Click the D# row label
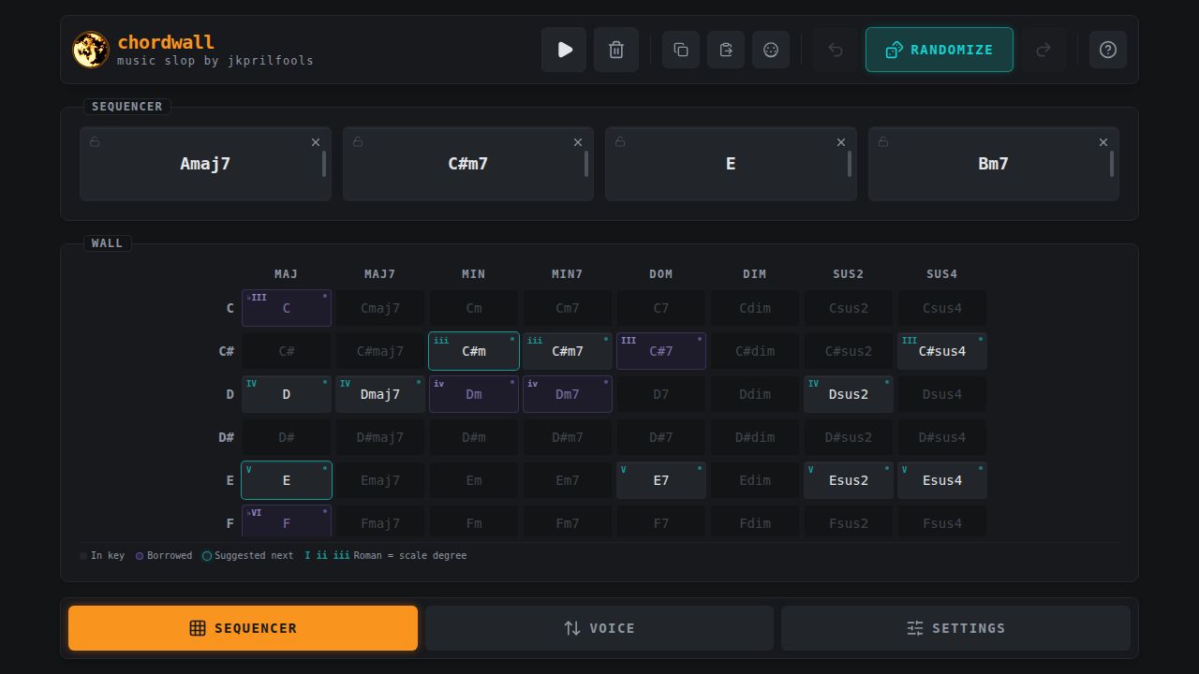Viewport: 1199px width, 674px height. 227,437
